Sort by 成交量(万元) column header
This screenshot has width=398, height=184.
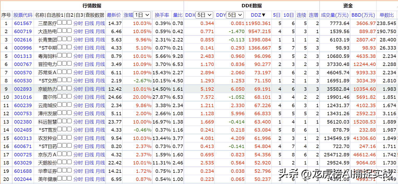pyautogui.click(x=335, y=15)
